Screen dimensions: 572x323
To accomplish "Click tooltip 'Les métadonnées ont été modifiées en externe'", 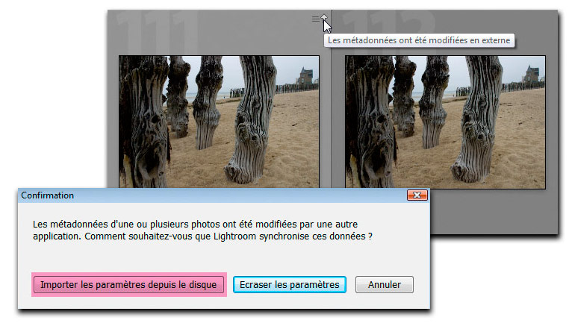I will pyautogui.click(x=419, y=40).
